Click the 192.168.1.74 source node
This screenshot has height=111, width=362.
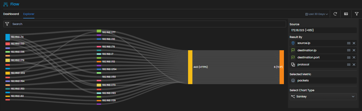pyautogui.click(x=8, y=37)
